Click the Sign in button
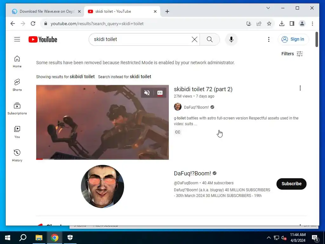The image size is (325, 244). [293, 39]
